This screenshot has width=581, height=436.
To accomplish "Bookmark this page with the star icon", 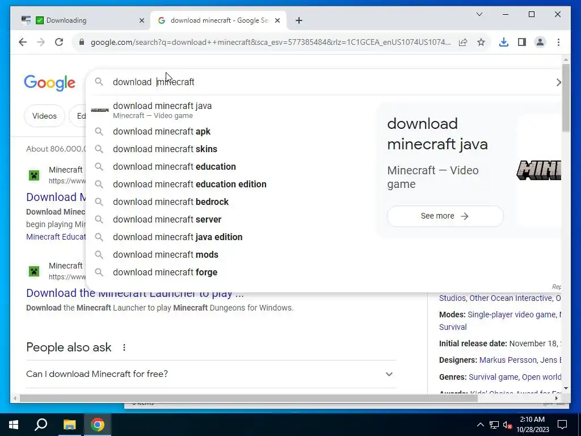I will point(481,42).
